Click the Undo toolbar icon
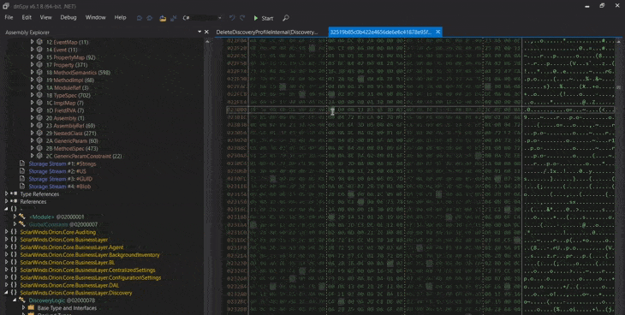This screenshot has height=315, width=625. point(232,18)
